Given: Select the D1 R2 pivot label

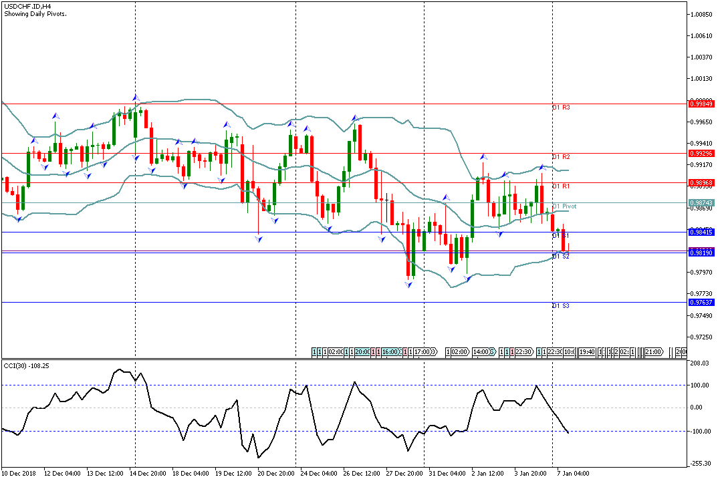Looking at the screenshot, I should (561, 157).
